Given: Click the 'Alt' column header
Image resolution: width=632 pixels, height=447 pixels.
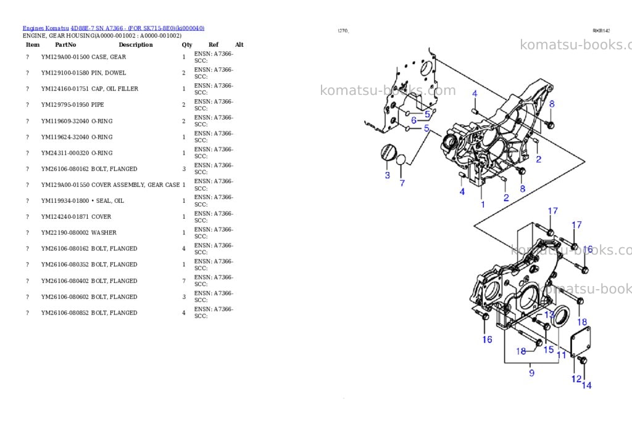Looking at the screenshot, I should click(239, 44).
